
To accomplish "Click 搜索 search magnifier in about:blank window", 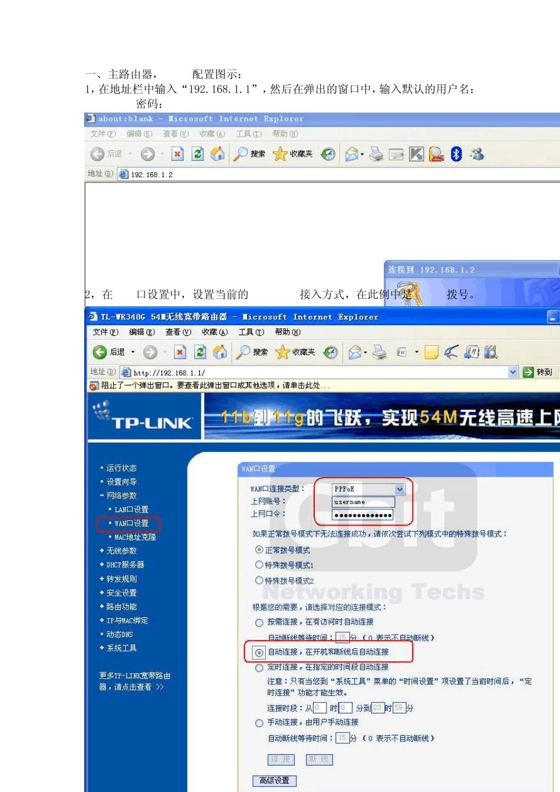I will point(241,154).
